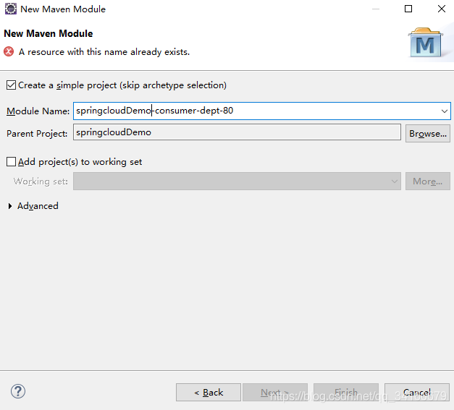Click the red error icon beside message
The image size is (454, 410).
point(9,52)
